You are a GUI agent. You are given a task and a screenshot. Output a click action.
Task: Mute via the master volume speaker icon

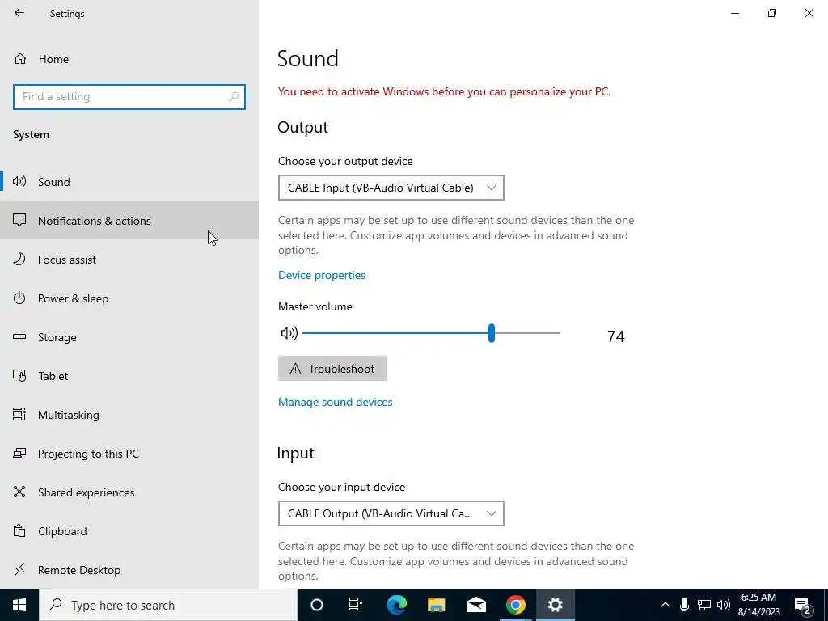point(289,333)
